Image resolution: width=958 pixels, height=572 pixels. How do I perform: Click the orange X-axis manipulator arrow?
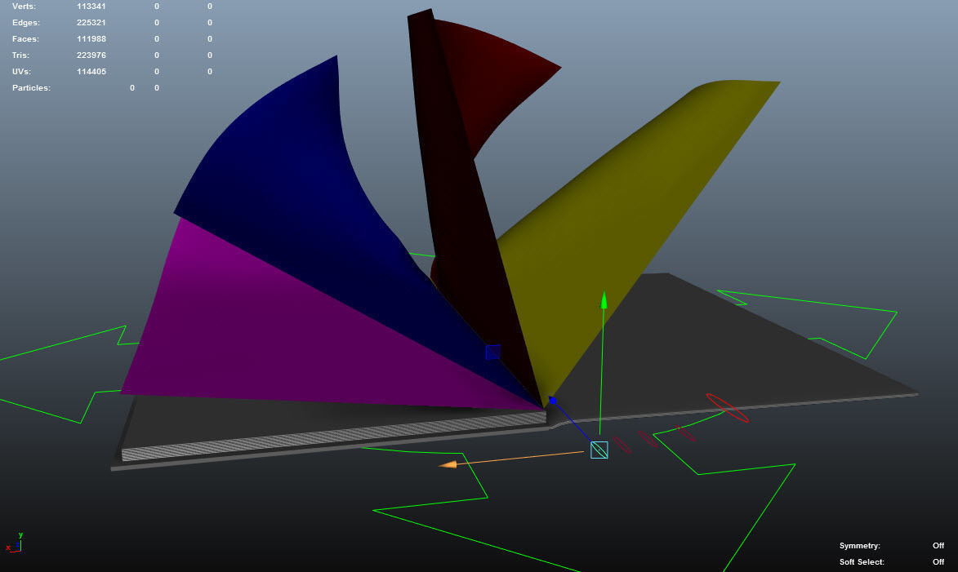coord(448,464)
